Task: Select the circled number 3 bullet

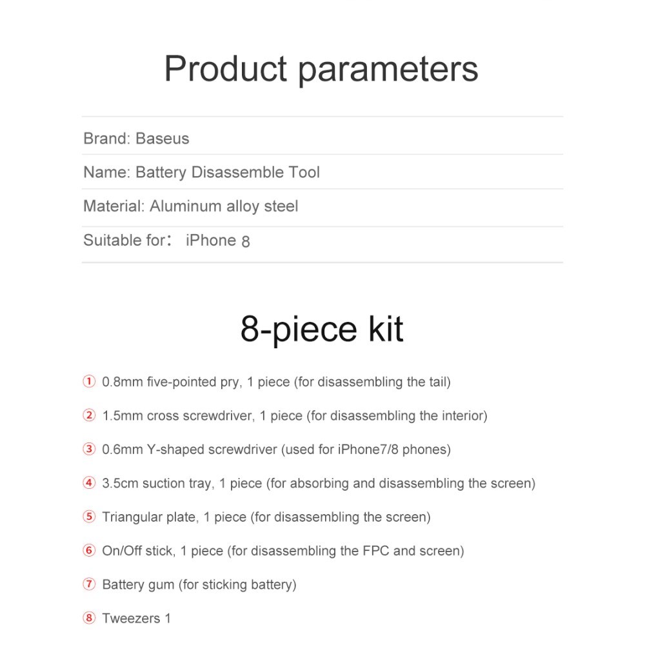Action: 89,450
